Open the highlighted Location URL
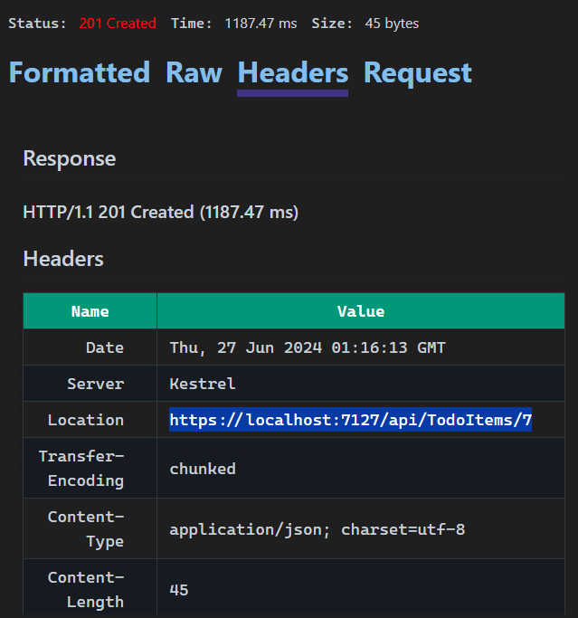 350,420
